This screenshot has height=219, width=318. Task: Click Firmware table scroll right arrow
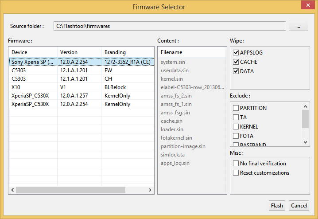150,190
